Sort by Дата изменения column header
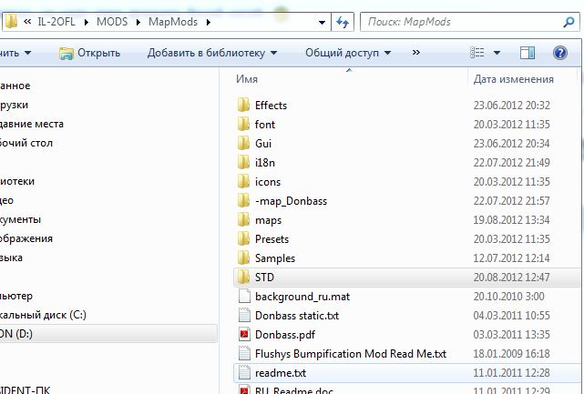Image resolution: width=584 pixels, height=394 pixels. (514, 79)
